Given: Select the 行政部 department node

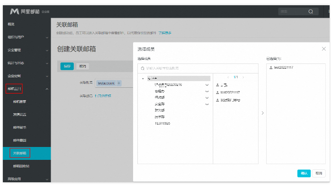Looking at the screenshot, I should point(159,97).
